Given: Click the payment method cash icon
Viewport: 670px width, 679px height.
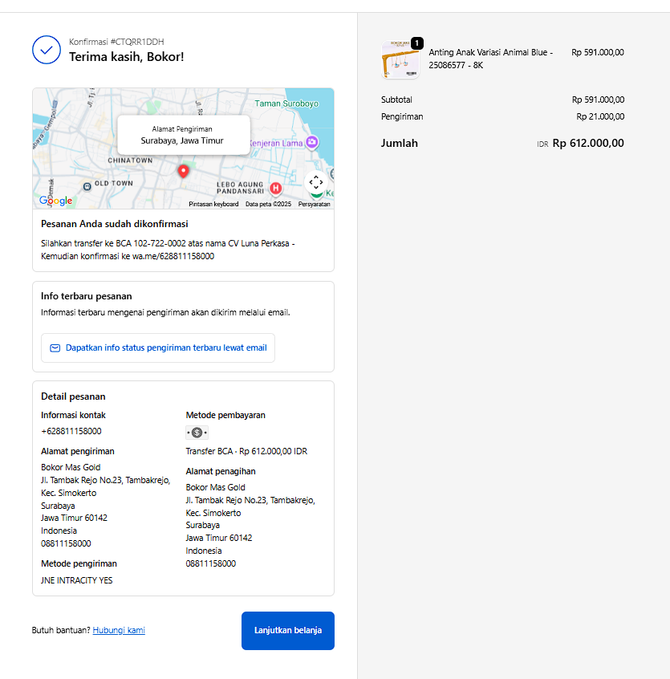Looking at the screenshot, I should (197, 433).
